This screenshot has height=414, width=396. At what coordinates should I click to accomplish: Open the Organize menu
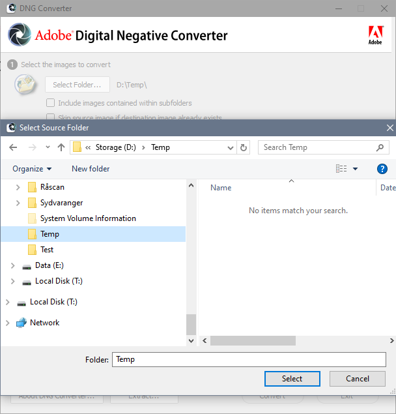click(32, 169)
